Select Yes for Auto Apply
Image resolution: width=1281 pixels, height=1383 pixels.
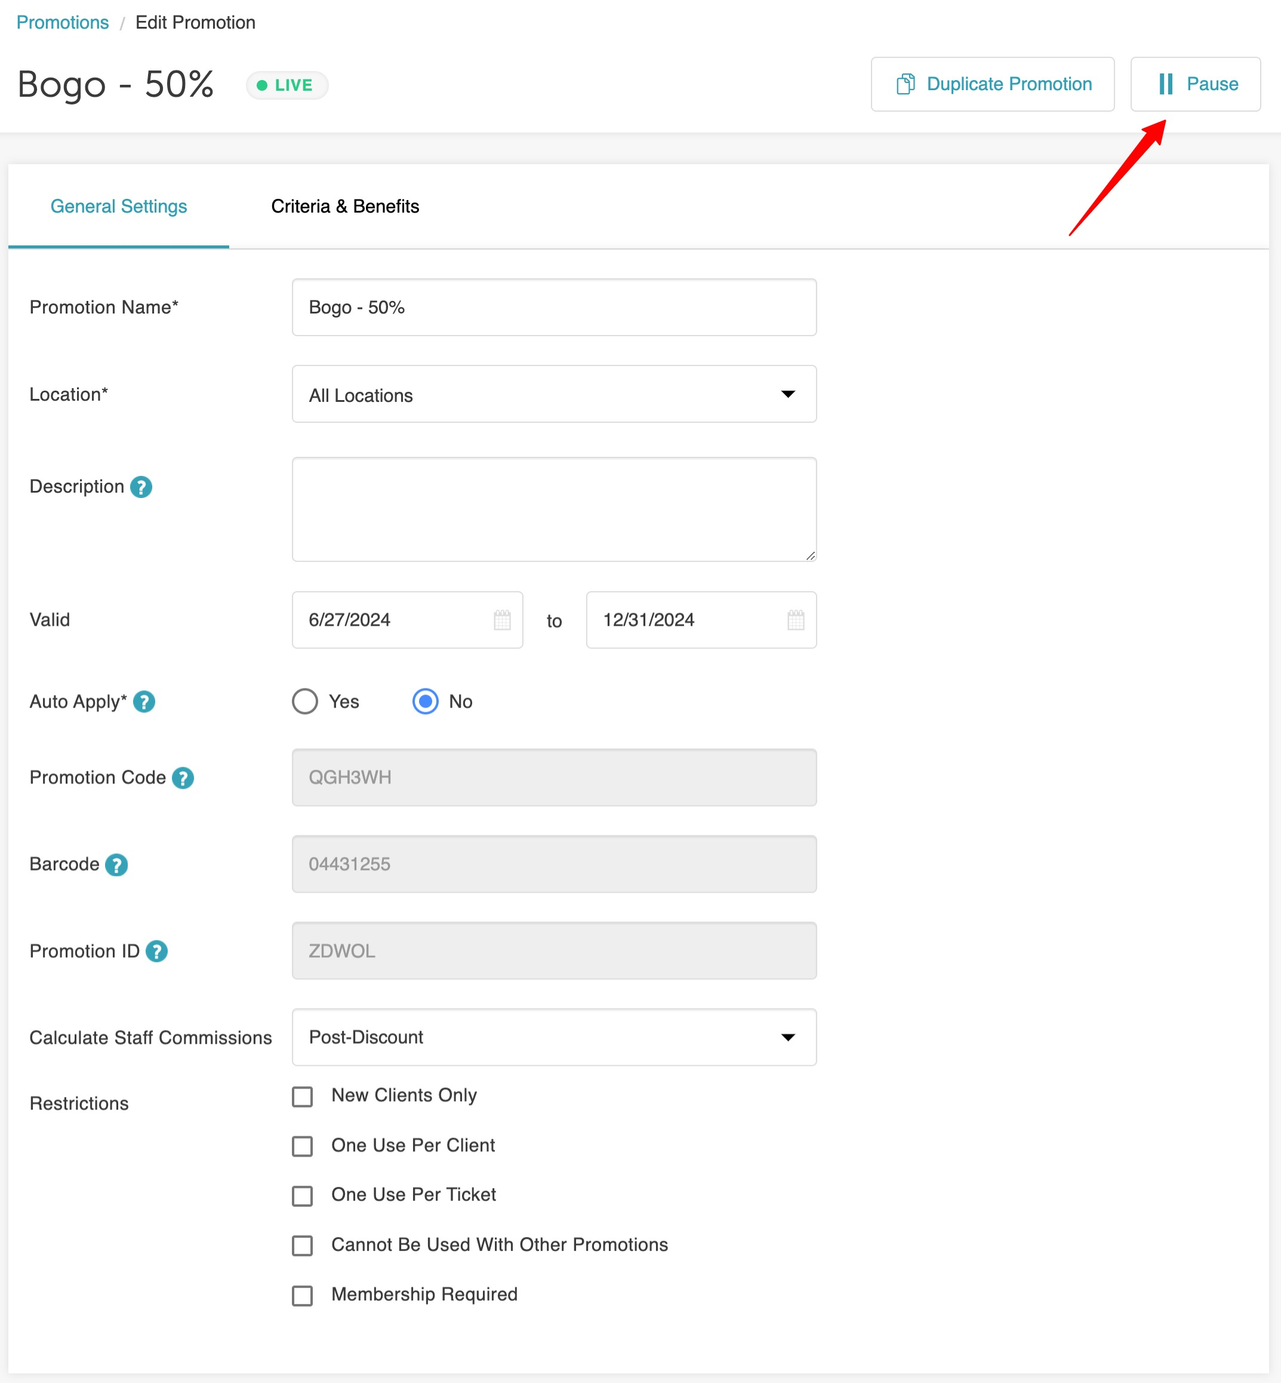[x=305, y=701]
